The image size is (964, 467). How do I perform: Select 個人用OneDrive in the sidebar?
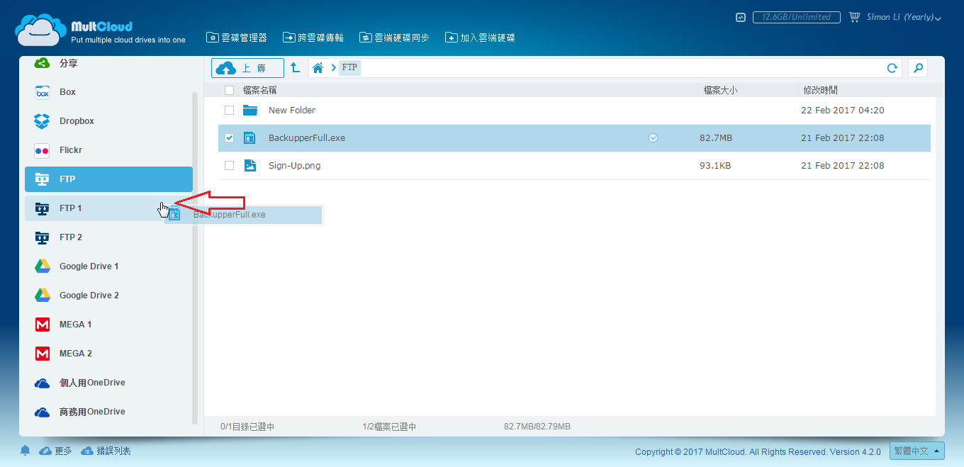(x=108, y=383)
